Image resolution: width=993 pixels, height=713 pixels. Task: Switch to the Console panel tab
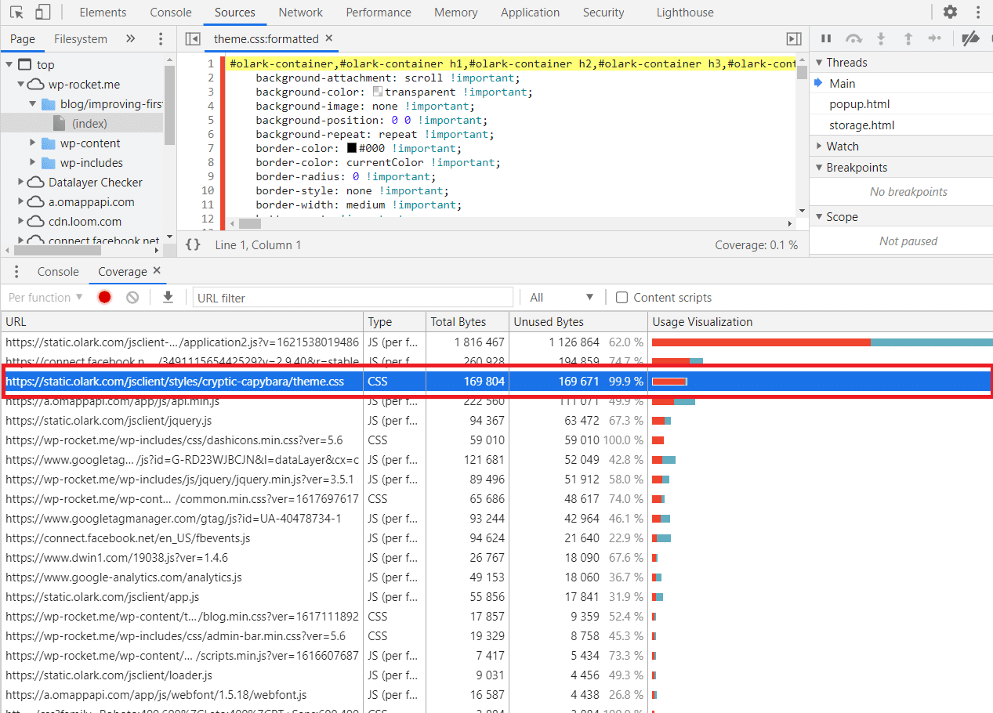171,13
